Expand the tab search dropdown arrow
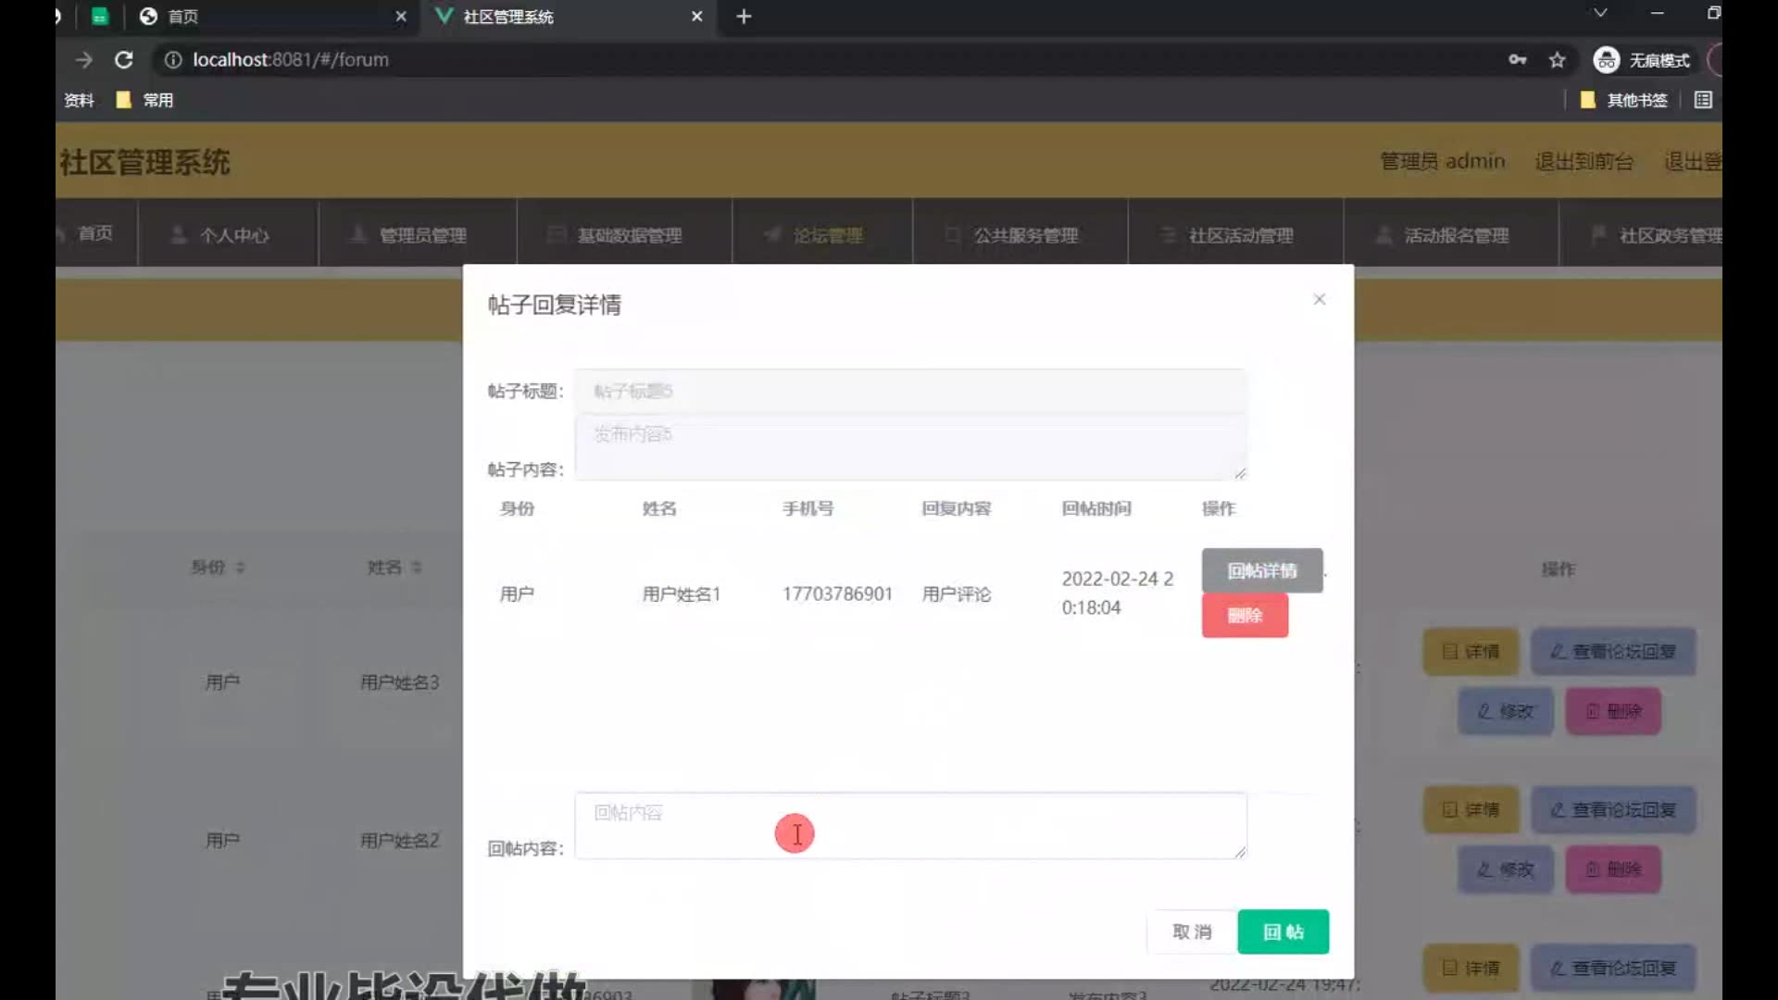Viewport: 1778px width, 1000px height. (1600, 13)
